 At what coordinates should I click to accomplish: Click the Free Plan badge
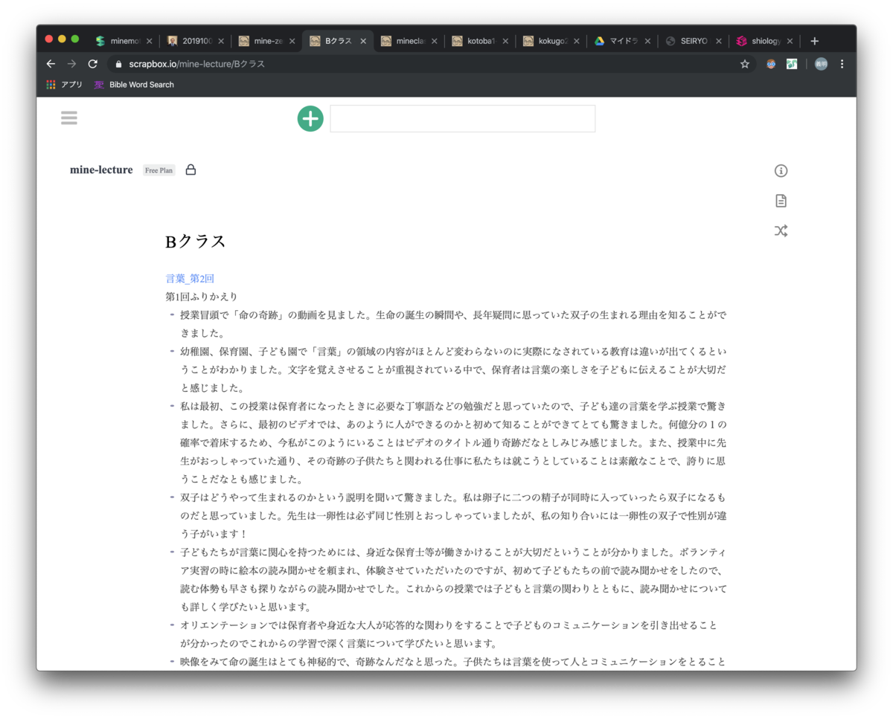click(159, 170)
